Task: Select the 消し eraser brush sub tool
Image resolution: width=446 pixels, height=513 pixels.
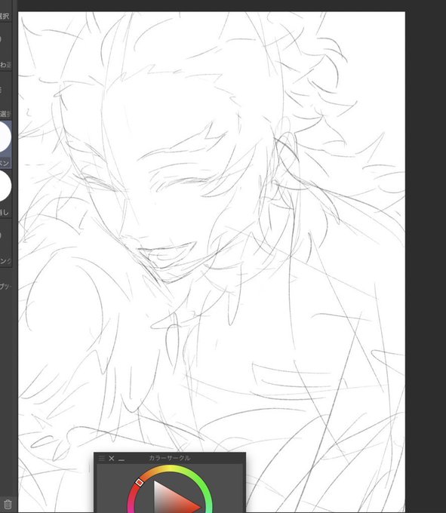Action: [x=5, y=194]
